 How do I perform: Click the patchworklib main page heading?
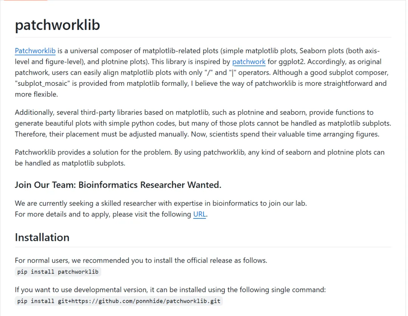pos(57,25)
